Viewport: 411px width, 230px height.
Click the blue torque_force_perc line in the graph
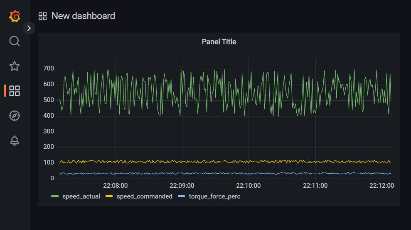[x=225, y=173]
